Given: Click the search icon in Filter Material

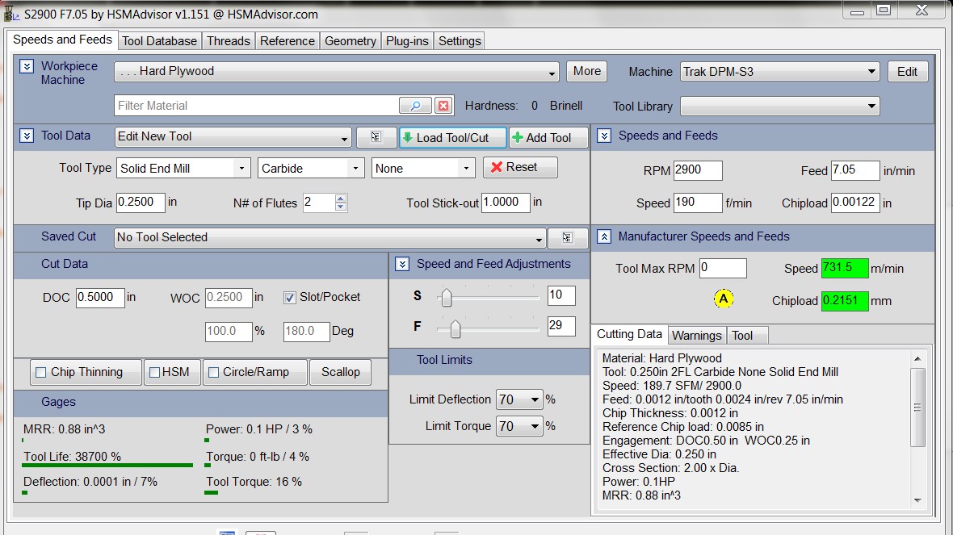Looking at the screenshot, I should point(415,106).
